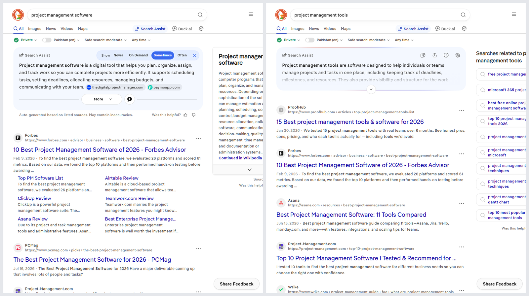Screen dimensions: 529x296
Task: Select On Demand for Search Assist display
Action: [x=138, y=55]
